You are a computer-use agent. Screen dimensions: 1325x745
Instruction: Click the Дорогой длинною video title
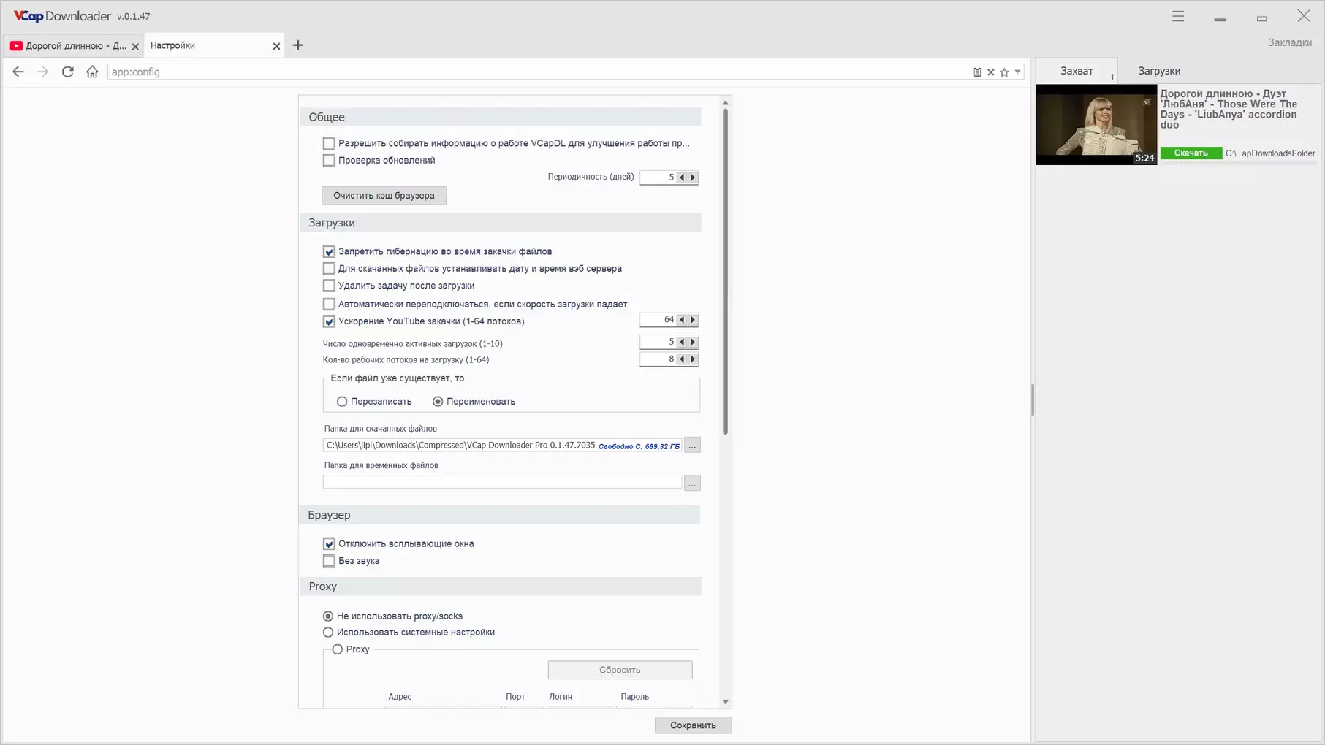point(1229,110)
